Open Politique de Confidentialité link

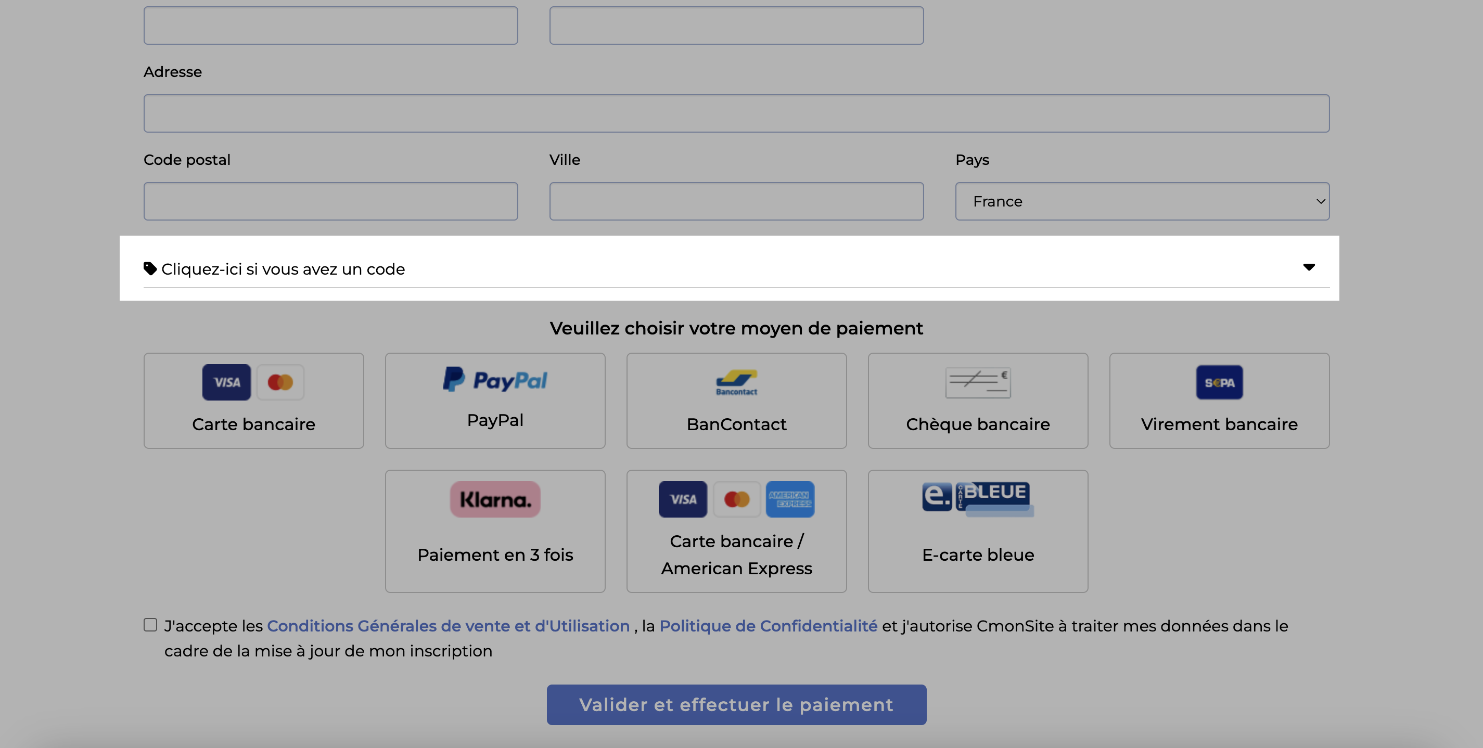pyautogui.click(x=768, y=626)
